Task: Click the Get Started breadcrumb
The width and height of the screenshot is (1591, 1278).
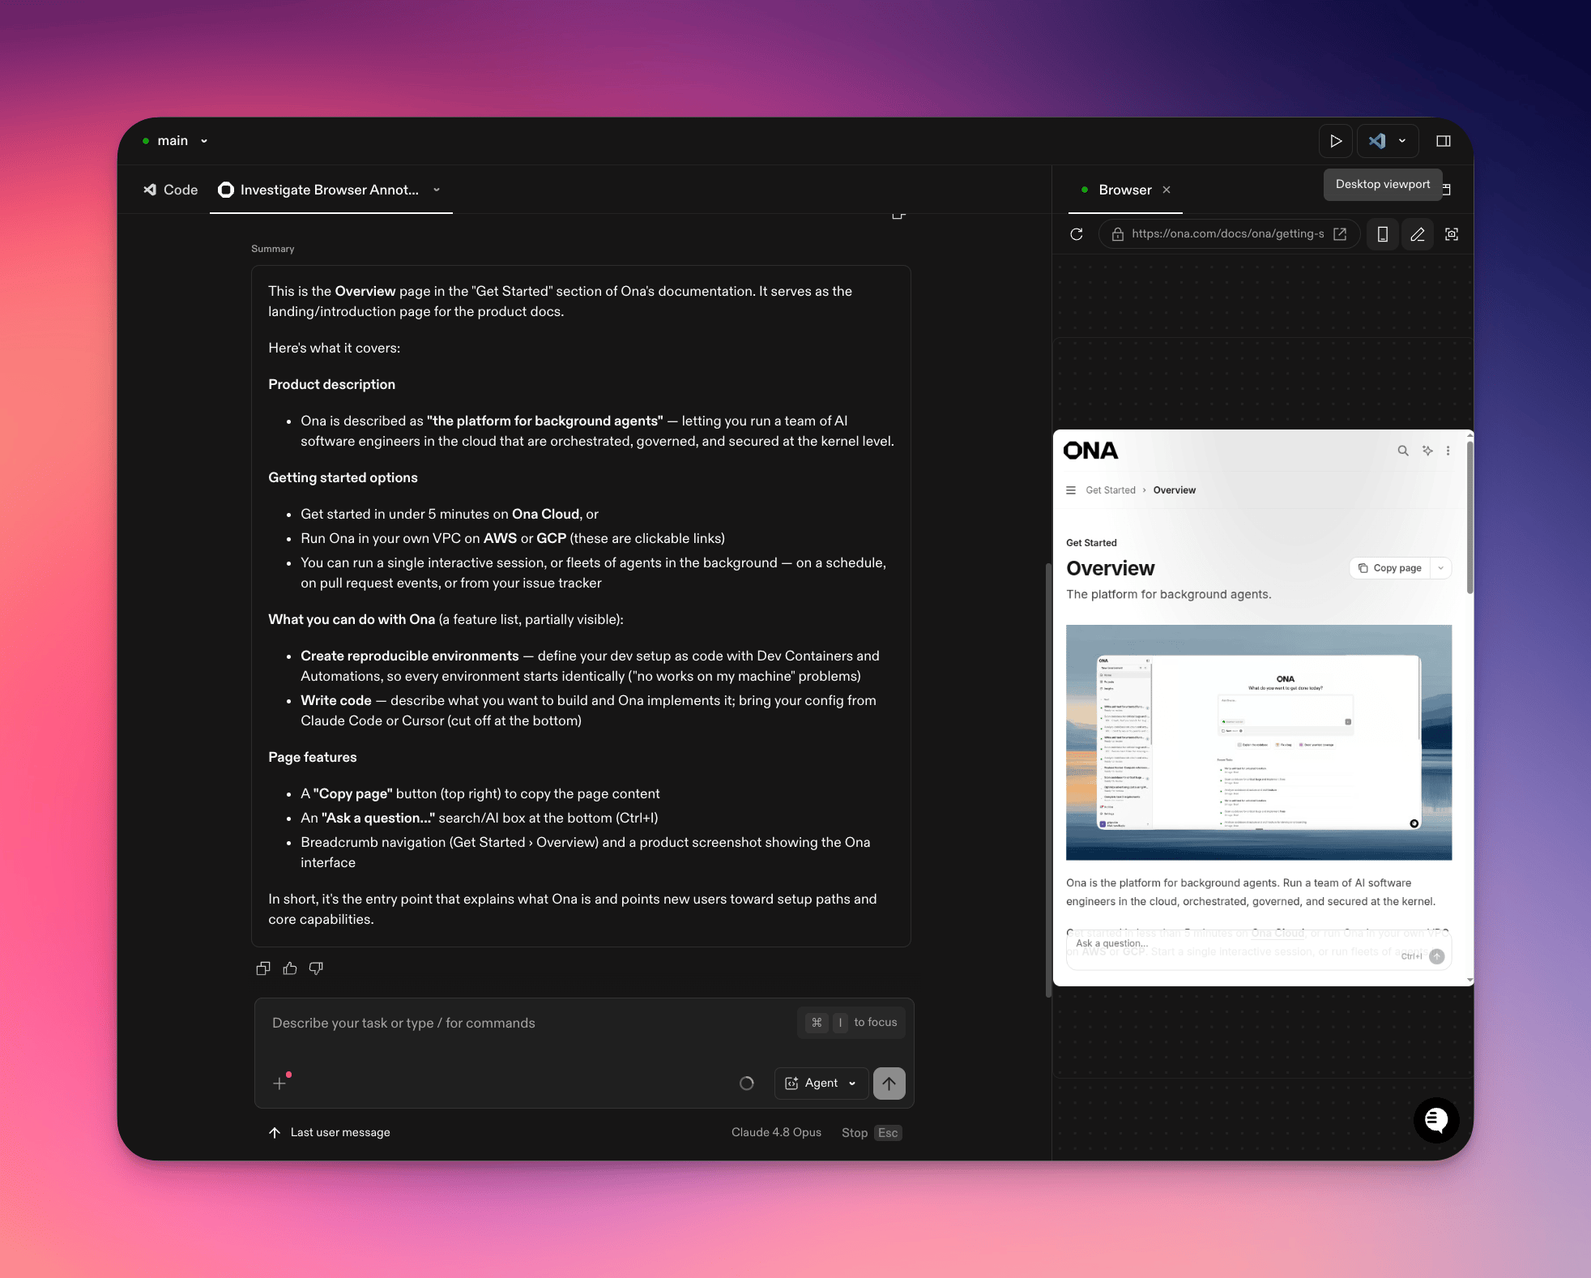Action: pyautogui.click(x=1111, y=490)
